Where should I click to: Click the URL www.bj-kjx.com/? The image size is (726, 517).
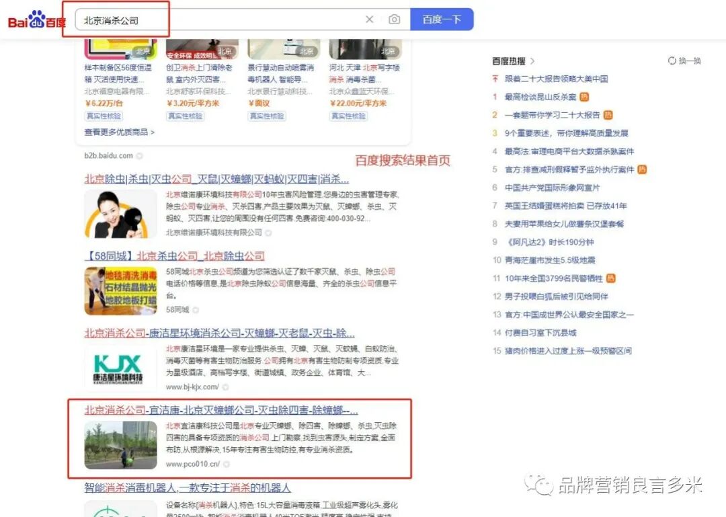192,387
